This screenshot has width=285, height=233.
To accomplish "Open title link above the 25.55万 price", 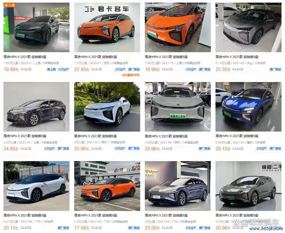I will 237,57.
